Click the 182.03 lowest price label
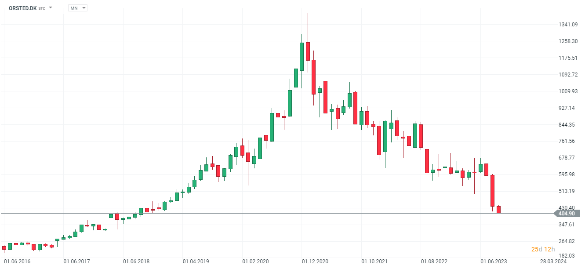585x269 pixels. (567, 255)
